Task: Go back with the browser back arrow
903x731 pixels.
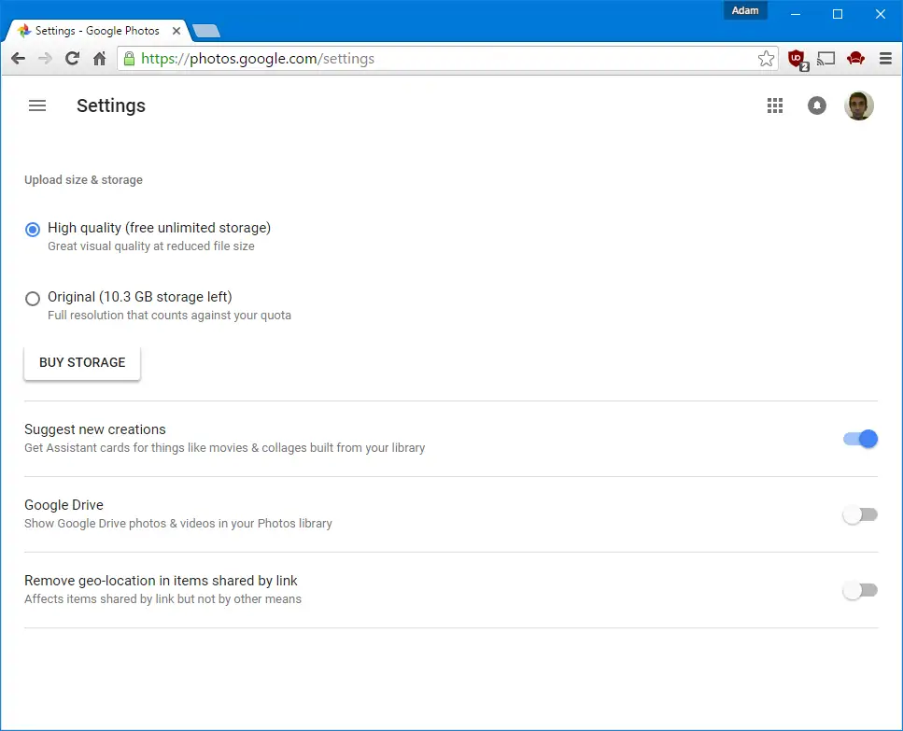Action: 19,58
